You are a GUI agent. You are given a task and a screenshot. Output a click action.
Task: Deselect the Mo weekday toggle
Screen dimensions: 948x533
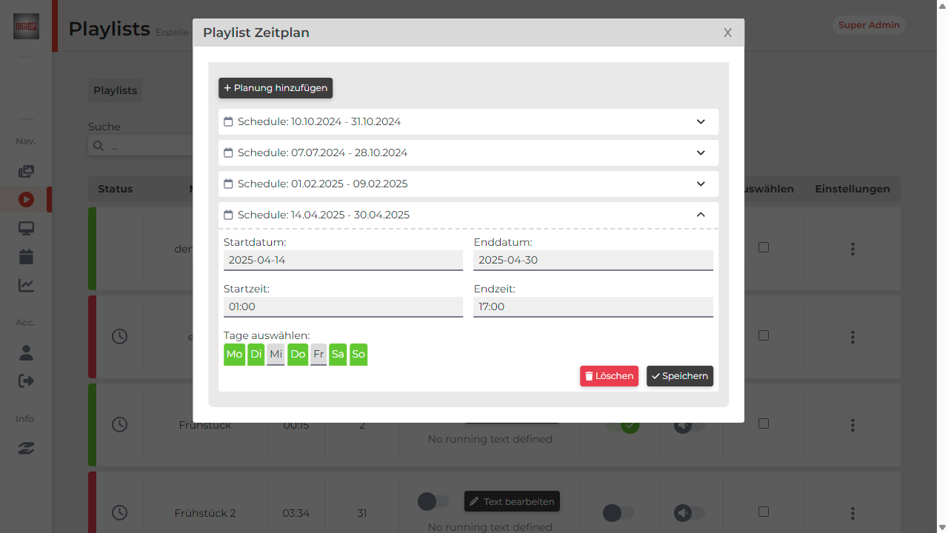click(234, 355)
